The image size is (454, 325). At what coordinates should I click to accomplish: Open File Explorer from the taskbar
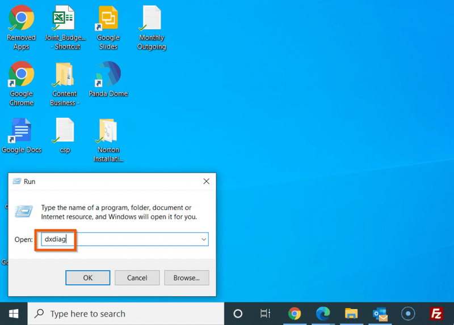coord(351,314)
